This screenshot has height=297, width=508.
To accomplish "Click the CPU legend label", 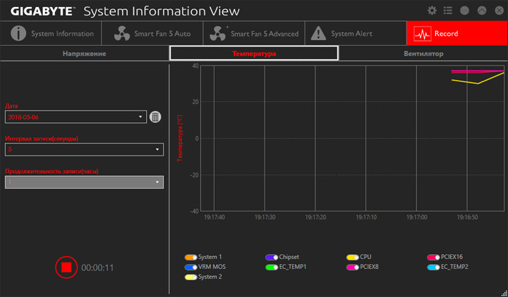I will (x=365, y=257).
